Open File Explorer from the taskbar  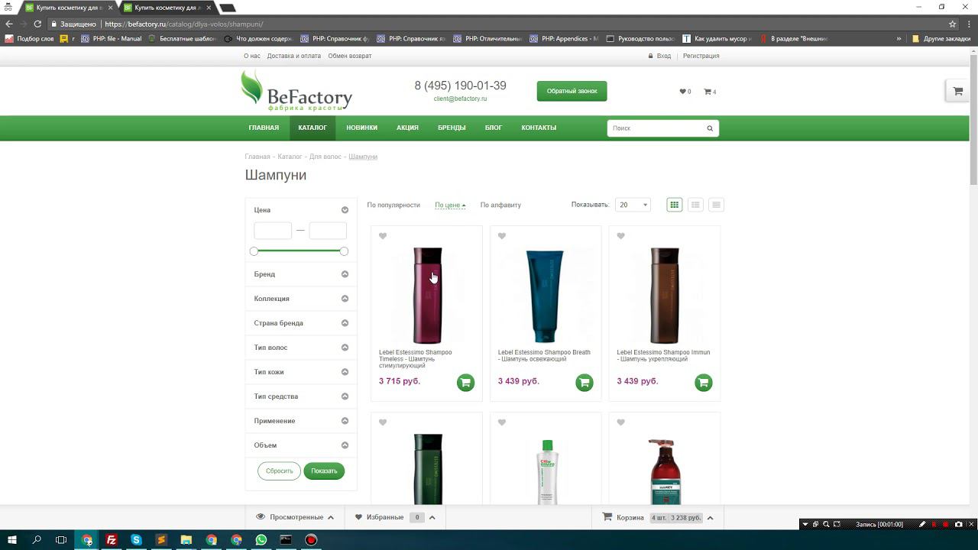tap(186, 540)
